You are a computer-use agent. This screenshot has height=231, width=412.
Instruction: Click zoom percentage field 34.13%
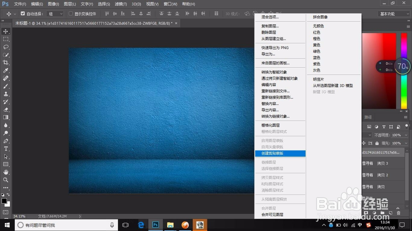coord(19,216)
